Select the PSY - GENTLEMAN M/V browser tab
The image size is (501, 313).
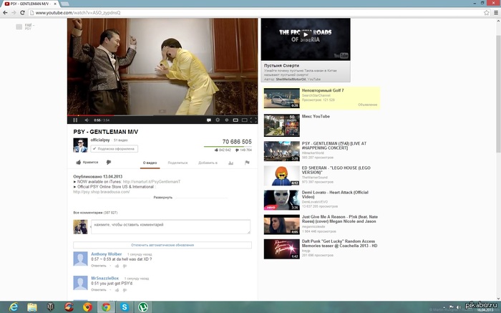coord(30,4)
